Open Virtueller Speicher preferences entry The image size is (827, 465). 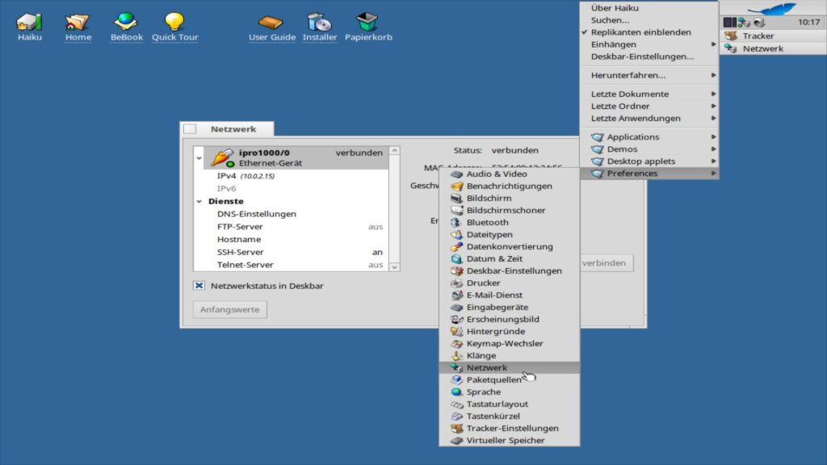click(510, 441)
